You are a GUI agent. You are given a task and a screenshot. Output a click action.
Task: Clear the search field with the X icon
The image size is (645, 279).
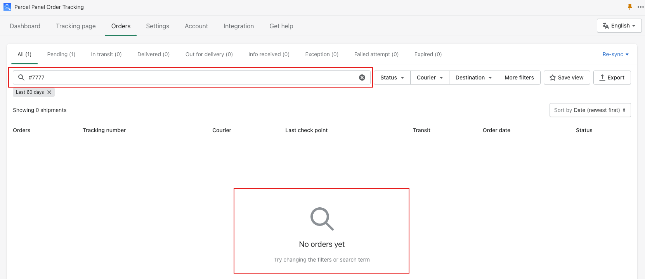tap(362, 77)
